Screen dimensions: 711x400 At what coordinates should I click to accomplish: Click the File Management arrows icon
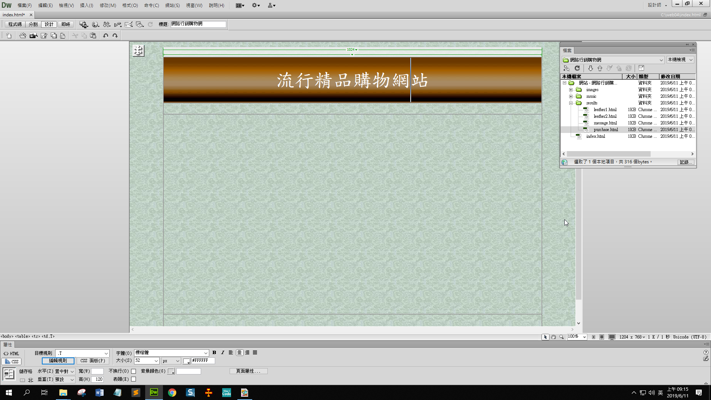[x=107, y=24]
